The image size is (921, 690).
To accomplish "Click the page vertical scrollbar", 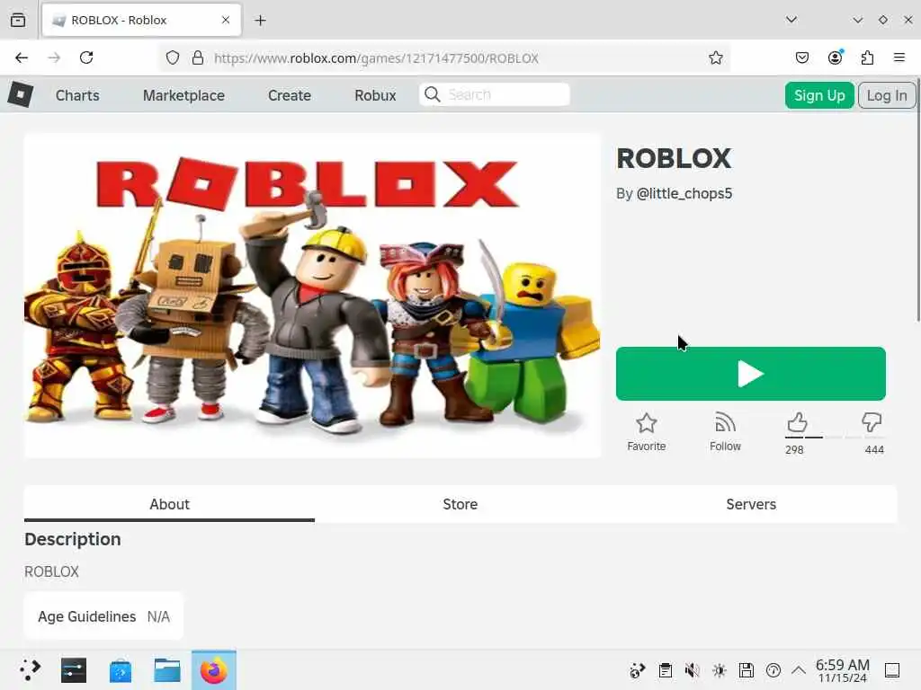I will click(917, 199).
